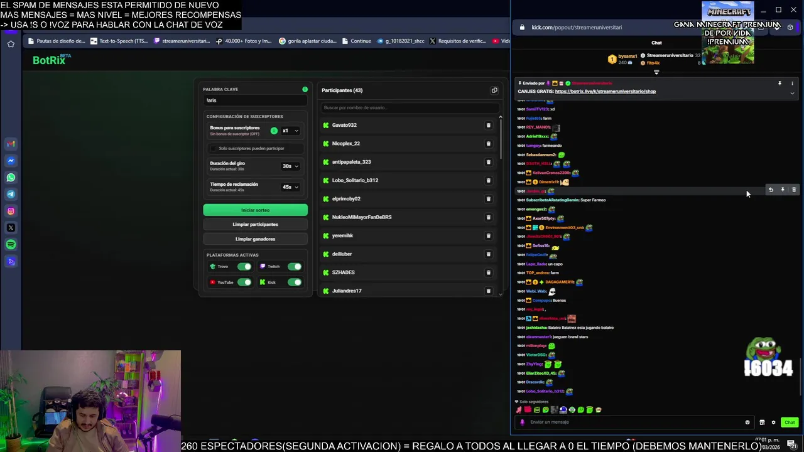
Task: Toggle YouTube platform switch
Action: tap(244, 282)
